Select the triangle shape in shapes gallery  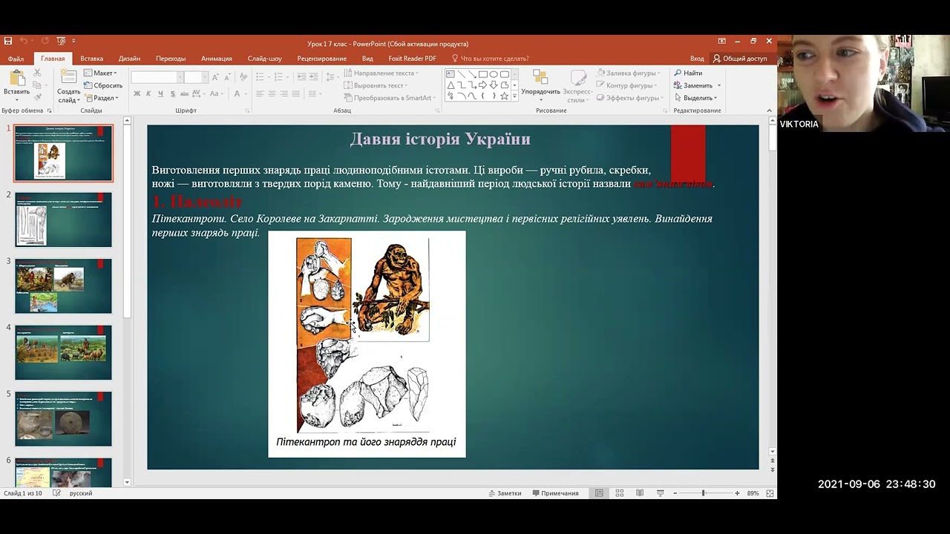coord(451,85)
